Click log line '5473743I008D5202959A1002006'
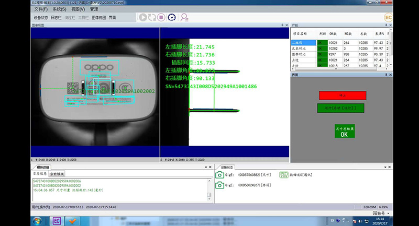Image resolution: width=419 pixels, height=226 pixels. [57, 181]
